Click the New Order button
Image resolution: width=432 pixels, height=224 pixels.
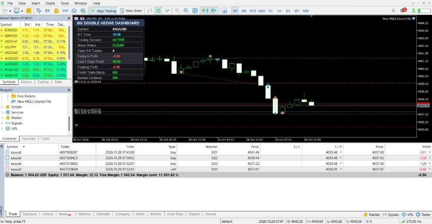point(131,11)
